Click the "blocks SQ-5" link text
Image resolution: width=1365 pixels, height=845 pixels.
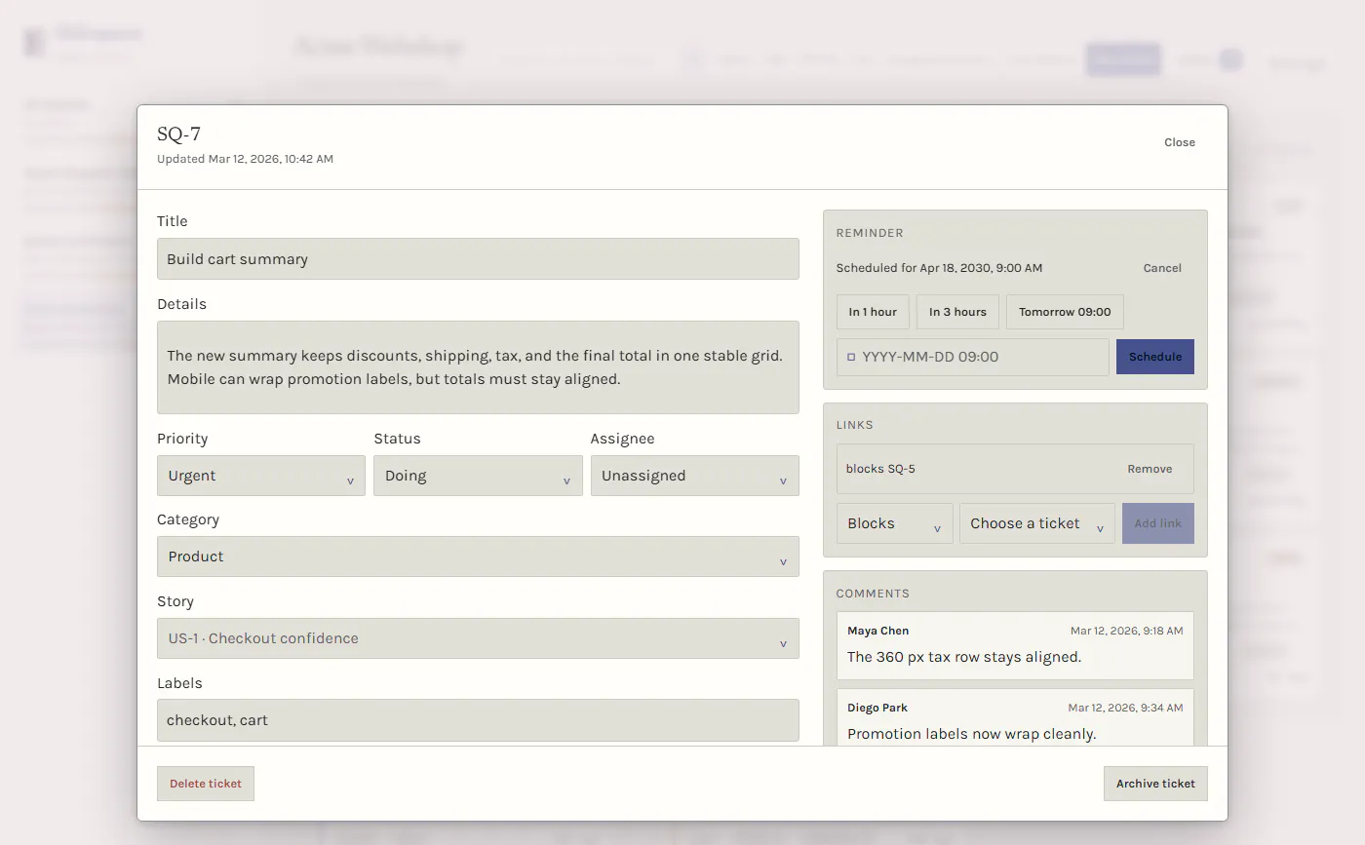[x=880, y=469]
